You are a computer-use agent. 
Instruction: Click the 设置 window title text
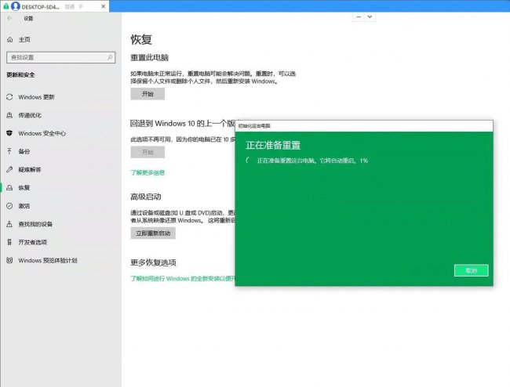pos(28,19)
